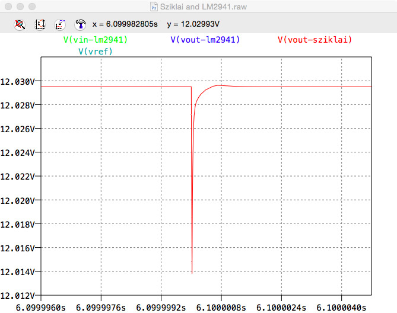Click the window minimize button
Image resolution: width=397 pixels, height=313 pixels.
tap(20, 7)
